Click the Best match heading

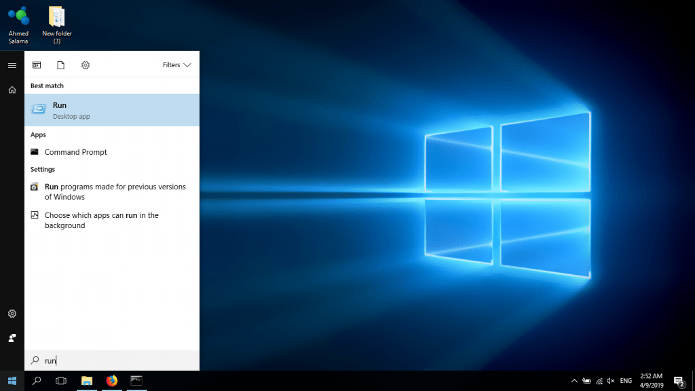click(47, 86)
